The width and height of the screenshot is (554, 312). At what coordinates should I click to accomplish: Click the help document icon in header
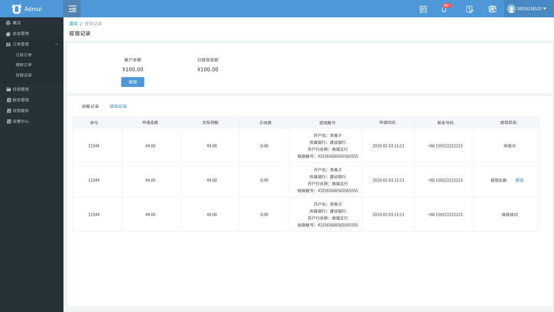tap(469, 9)
